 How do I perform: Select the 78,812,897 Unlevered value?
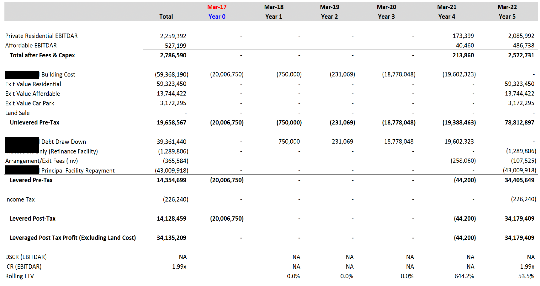[x=519, y=122]
